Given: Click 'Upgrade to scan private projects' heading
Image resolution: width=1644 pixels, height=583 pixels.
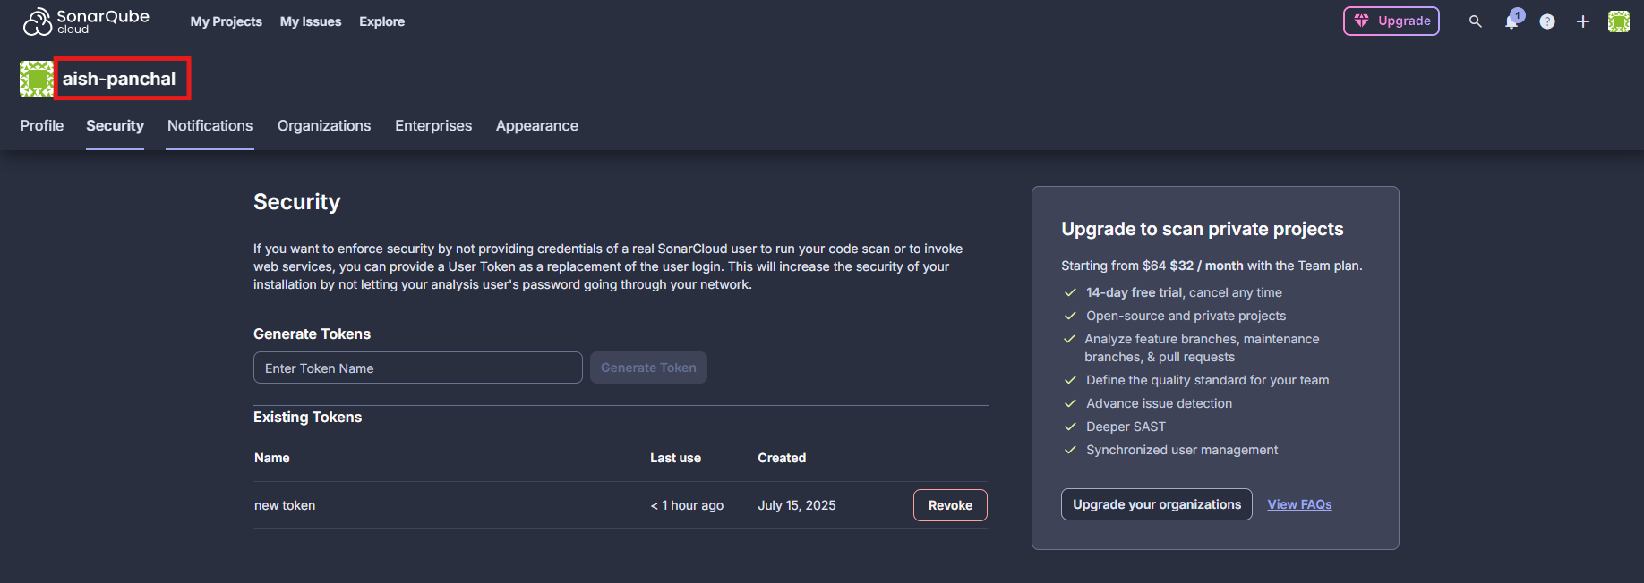Looking at the screenshot, I should (x=1203, y=229).
